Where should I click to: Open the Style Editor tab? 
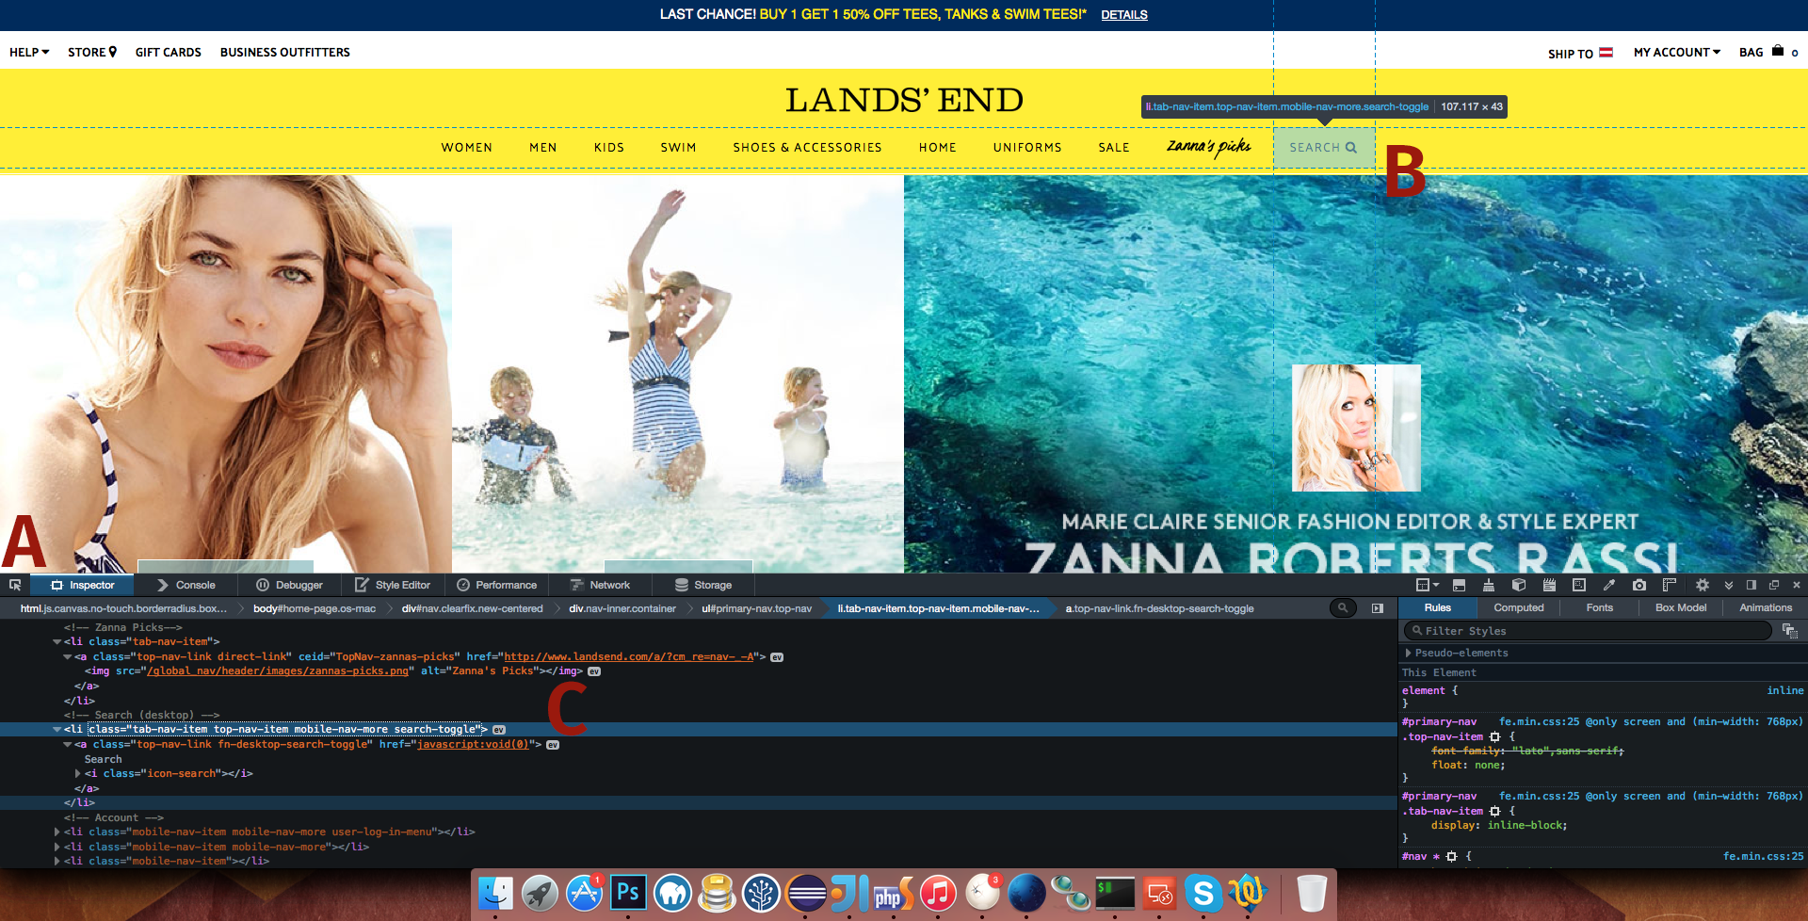(393, 585)
